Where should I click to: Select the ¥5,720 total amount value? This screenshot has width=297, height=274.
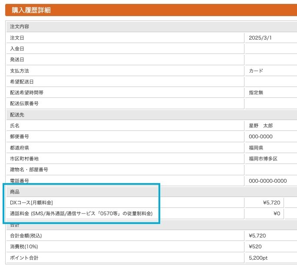coord(257,236)
